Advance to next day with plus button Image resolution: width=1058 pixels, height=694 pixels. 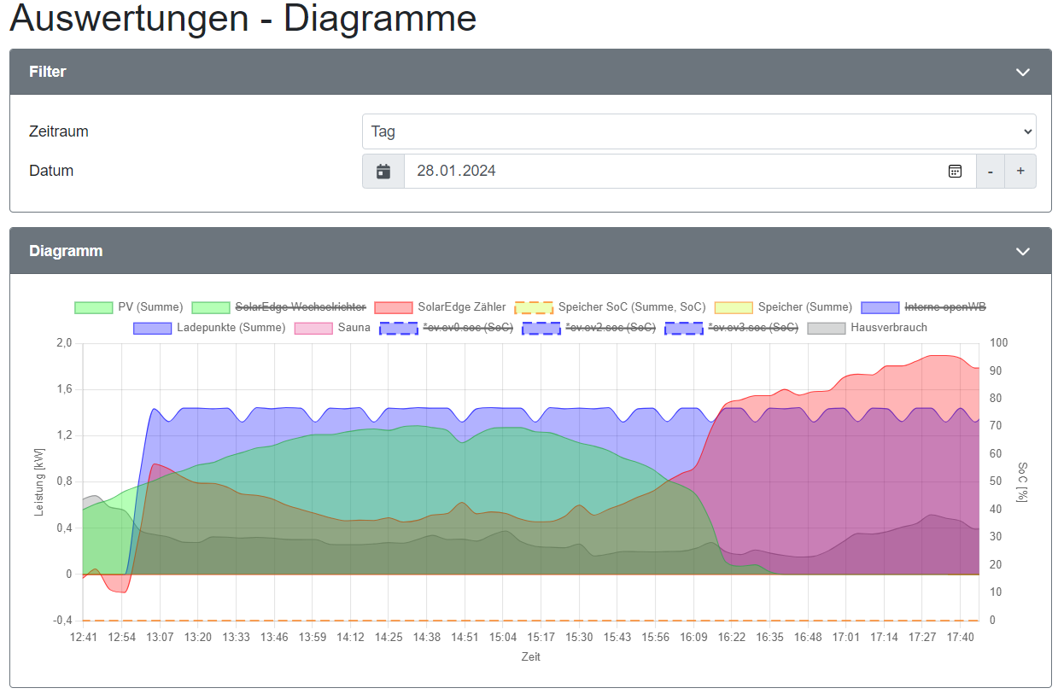click(x=1020, y=172)
